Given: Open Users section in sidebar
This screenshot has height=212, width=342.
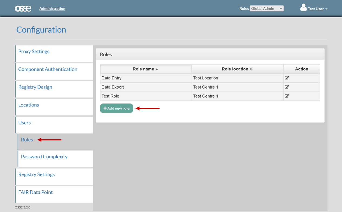Looking at the screenshot, I should click(x=54, y=125).
